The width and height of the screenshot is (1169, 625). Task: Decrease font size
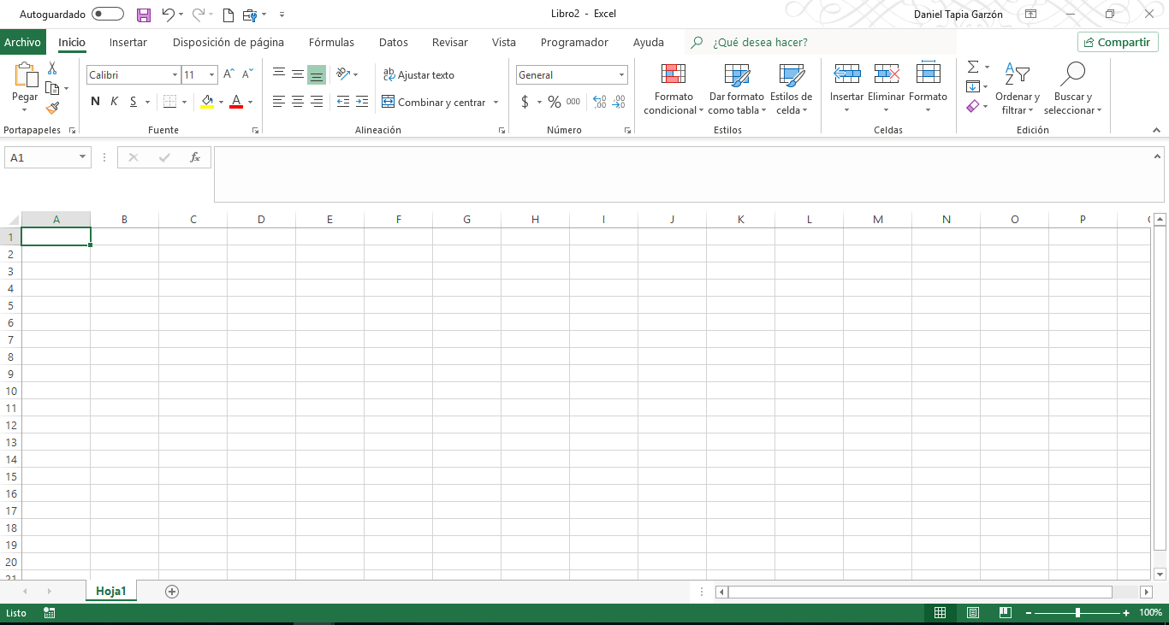246,75
